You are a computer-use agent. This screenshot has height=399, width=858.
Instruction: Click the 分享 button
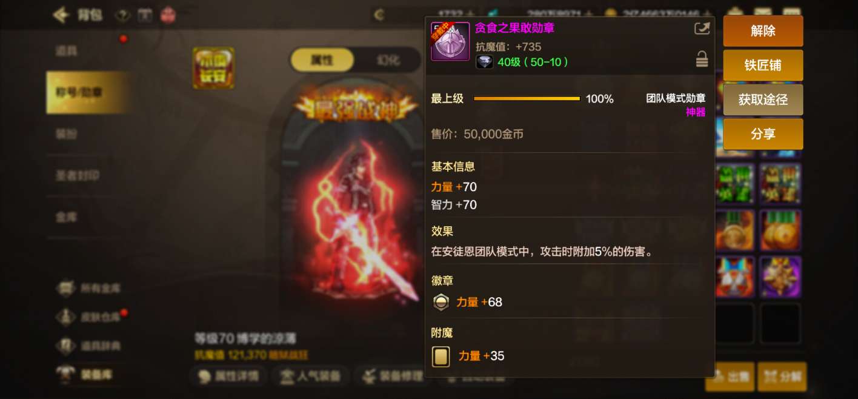pyautogui.click(x=763, y=134)
